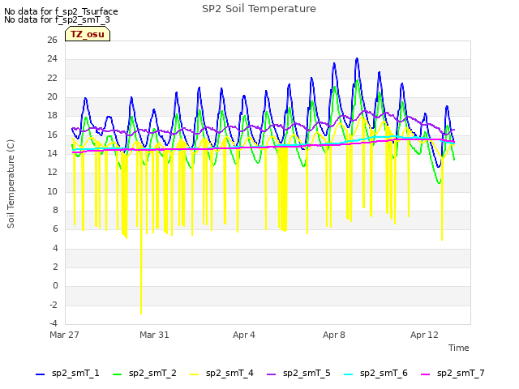Toggle the sp2_smT_7 legend entry
The height and width of the screenshot is (389, 519).
tap(453, 373)
